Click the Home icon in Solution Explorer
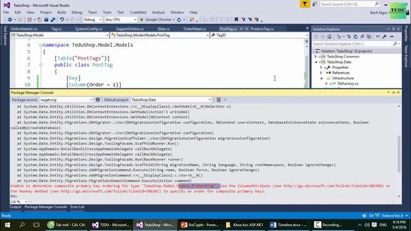The height and width of the screenshot is (231, 411). [x=329, y=37]
